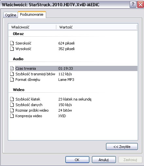Image resolution: width=144 pixels, height=166 pixels.
Task: Switch to simple view with Zwykłe button
Action: tap(122, 147)
